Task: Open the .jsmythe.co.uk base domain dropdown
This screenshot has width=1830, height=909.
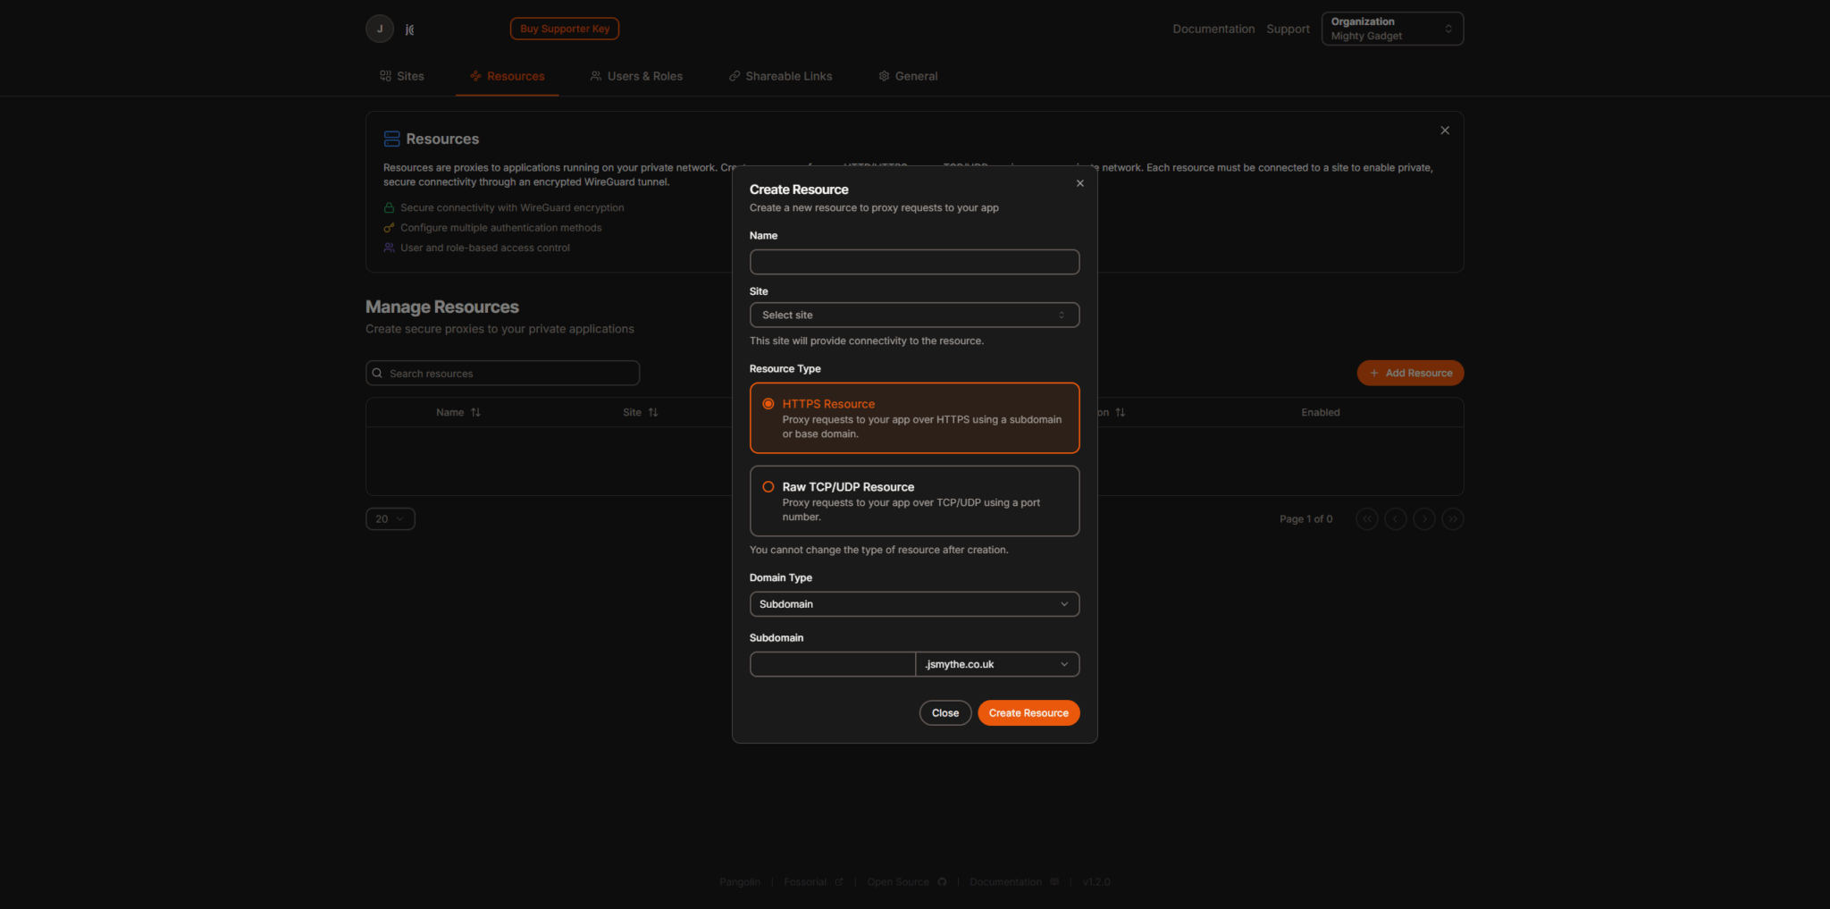Action: pos(995,664)
